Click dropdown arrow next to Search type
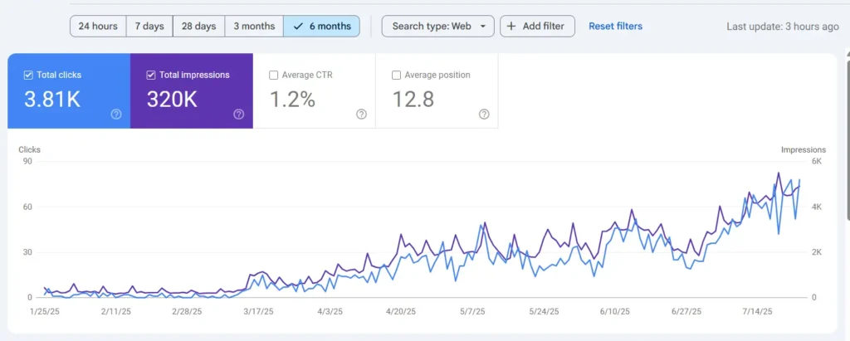 pos(483,27)
